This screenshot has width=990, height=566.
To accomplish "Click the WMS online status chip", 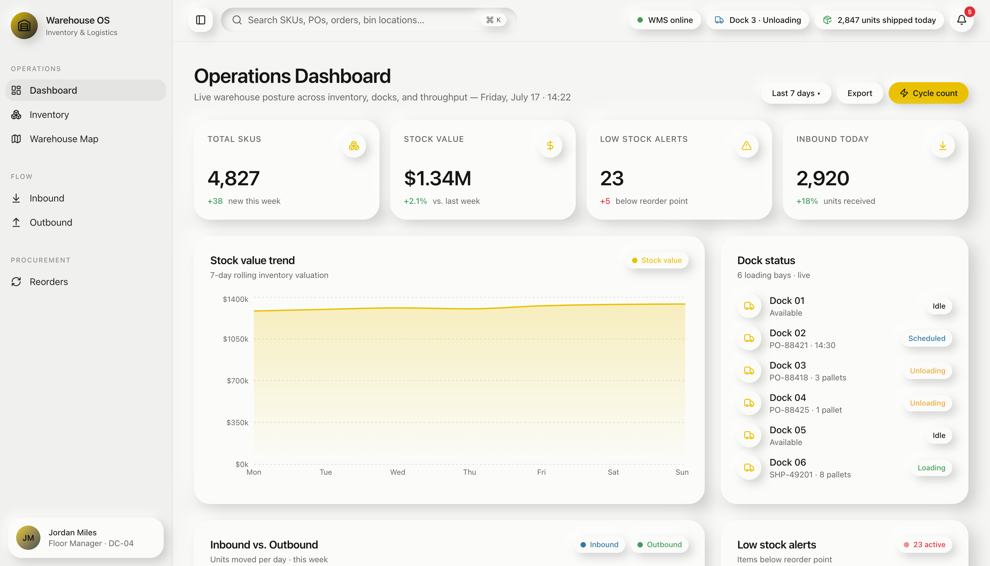I will (x=665, y=20).
